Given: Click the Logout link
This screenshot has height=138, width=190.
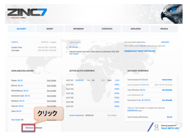Looking at the screenshot, I should point(53,42).
